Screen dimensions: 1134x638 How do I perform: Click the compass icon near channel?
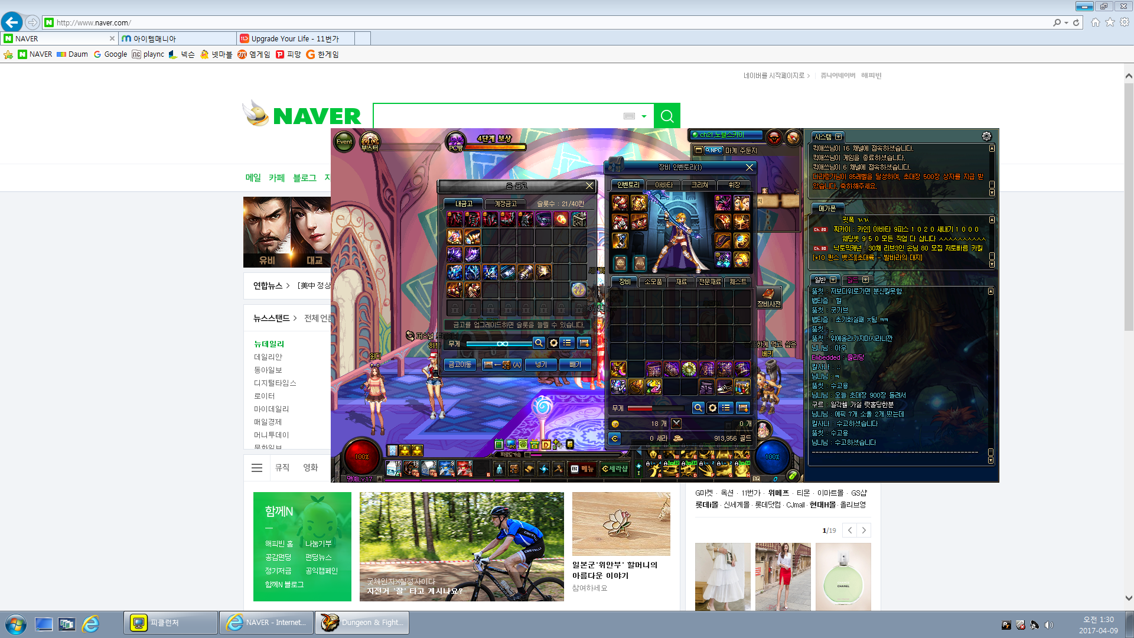[x=793, y=138]
